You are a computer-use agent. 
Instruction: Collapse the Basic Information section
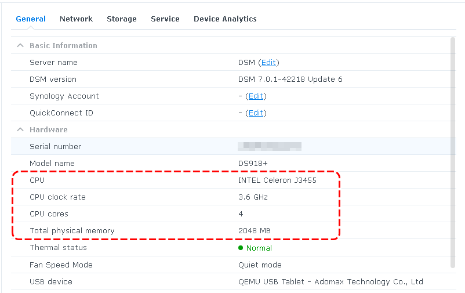20,45
